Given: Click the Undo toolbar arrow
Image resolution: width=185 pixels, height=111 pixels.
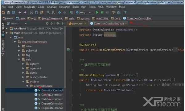Looking at the screenshot, I should click(20, 12).
